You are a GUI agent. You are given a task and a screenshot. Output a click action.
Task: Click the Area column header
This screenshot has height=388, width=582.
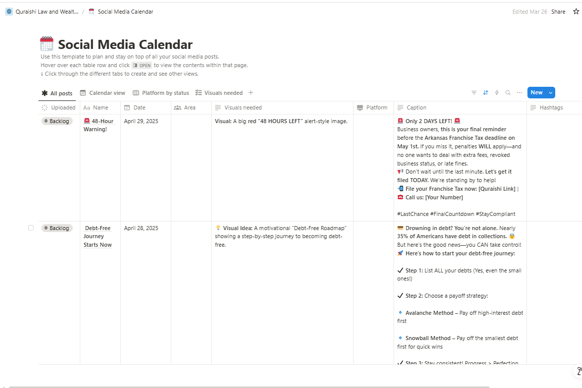pos(191,107)
